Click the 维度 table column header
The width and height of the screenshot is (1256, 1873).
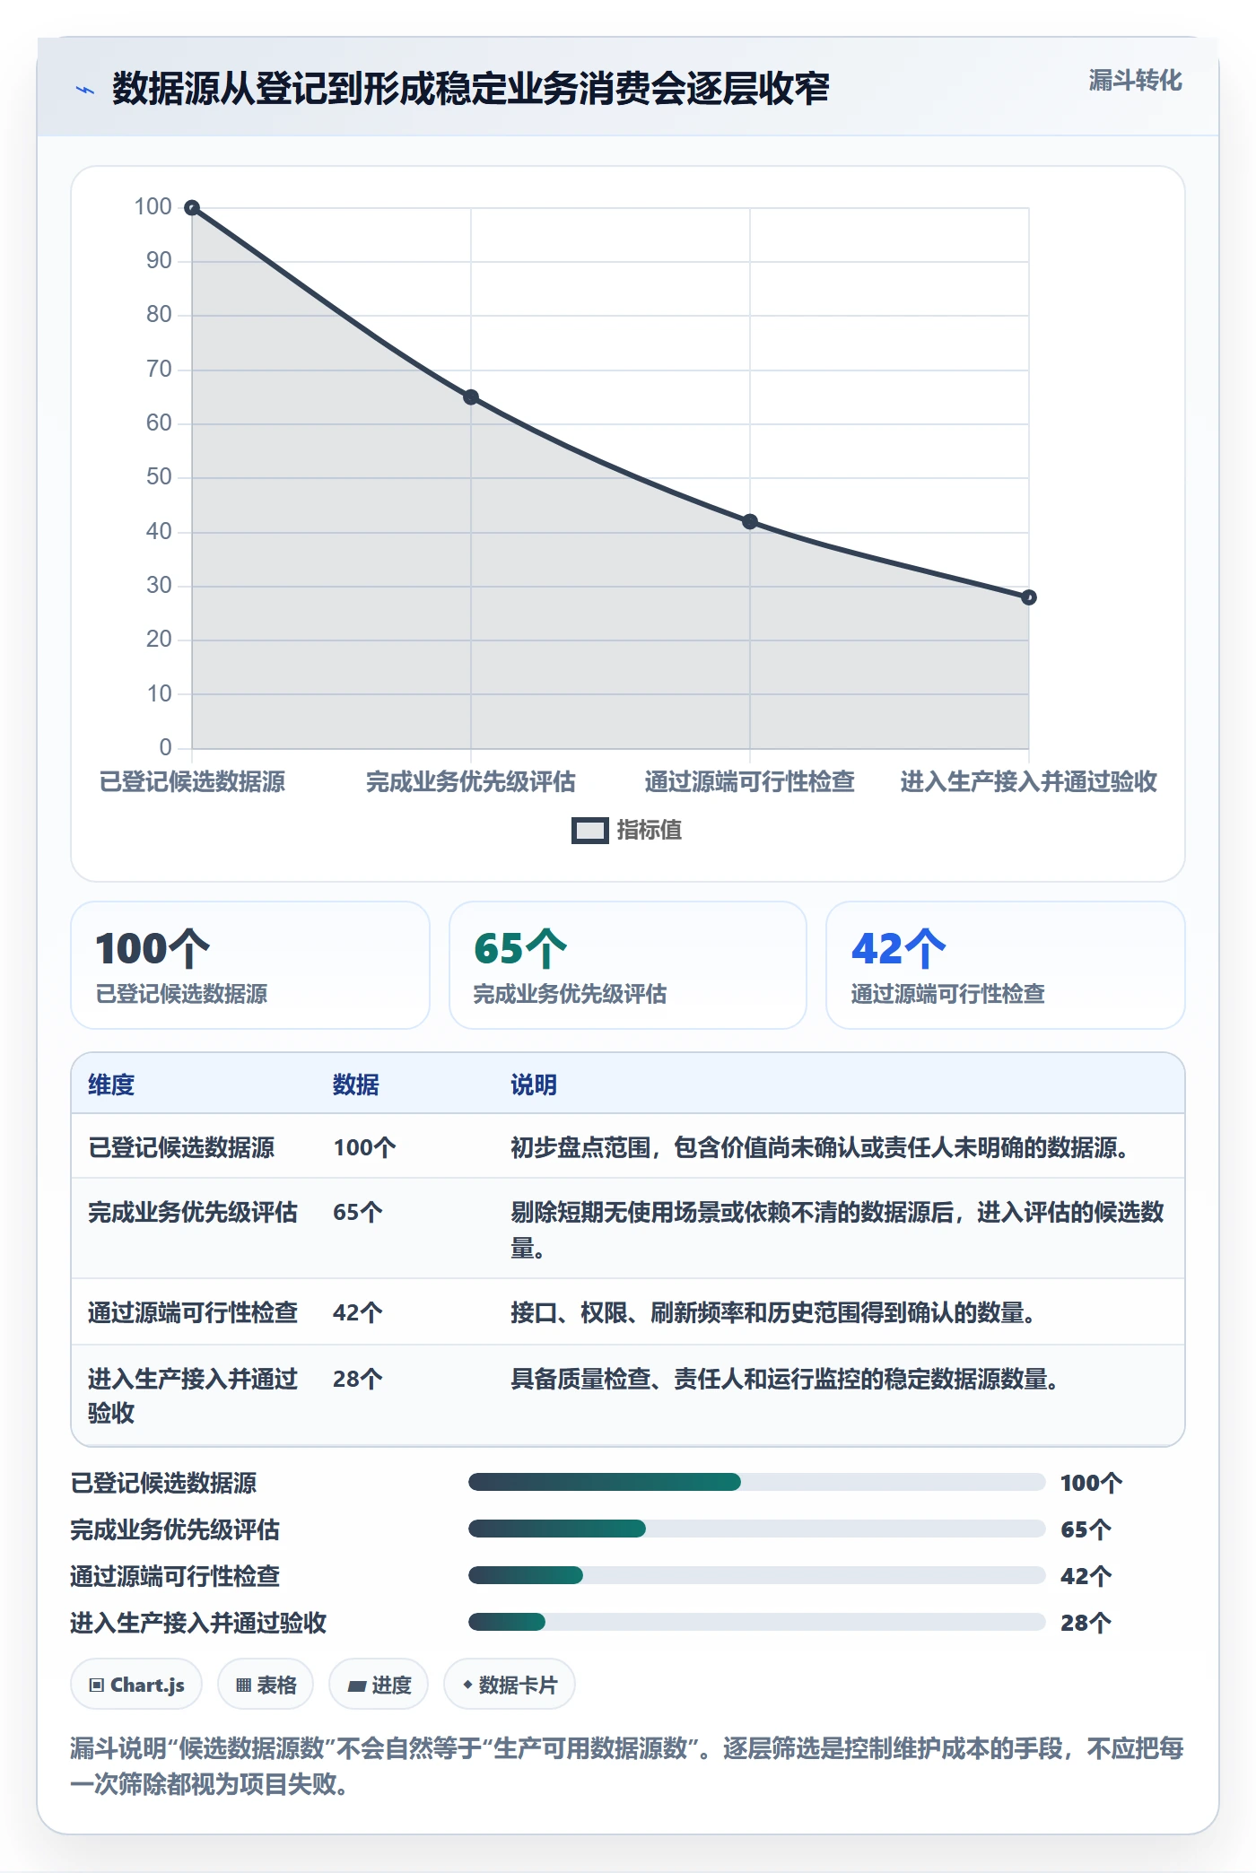click(x=111, y=1085)
